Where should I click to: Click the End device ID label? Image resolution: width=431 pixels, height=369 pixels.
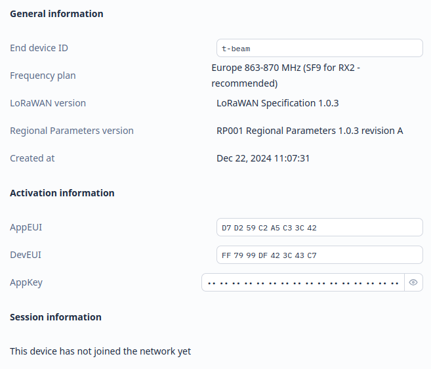click(x=39, y=48)
